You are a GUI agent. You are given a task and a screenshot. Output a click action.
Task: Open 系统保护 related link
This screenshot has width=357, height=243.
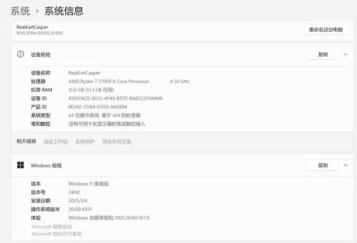tap(85, 142)
